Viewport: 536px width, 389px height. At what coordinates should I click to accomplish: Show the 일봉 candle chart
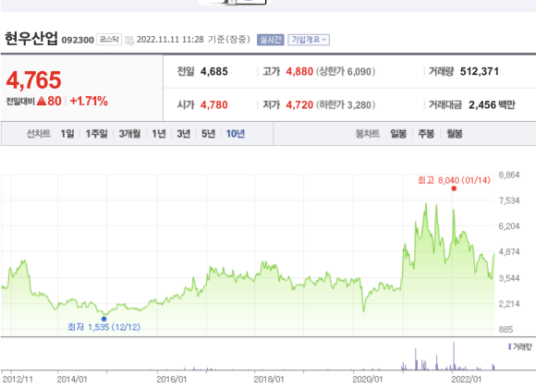pos(398,134)
